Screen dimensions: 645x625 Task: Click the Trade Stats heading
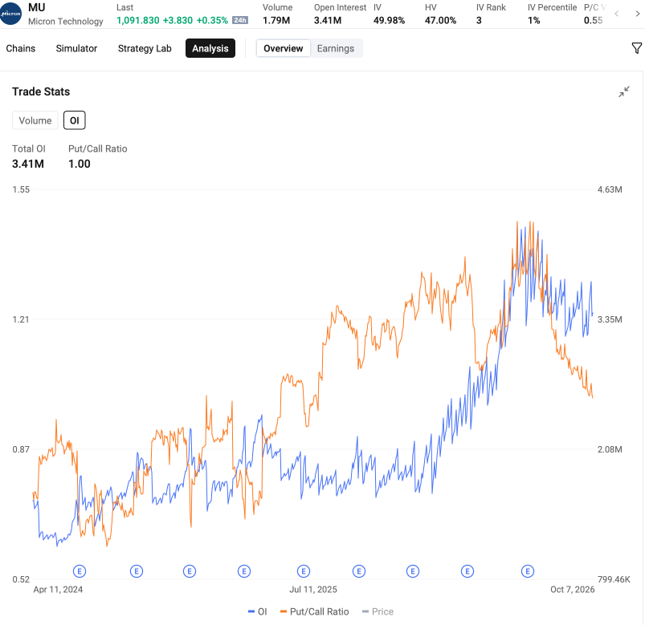[x=41, y=91]
